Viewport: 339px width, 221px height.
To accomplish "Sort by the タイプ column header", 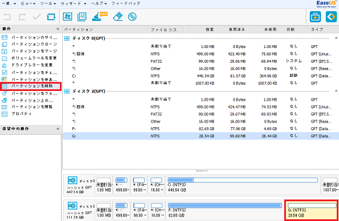I will [324, 29].
